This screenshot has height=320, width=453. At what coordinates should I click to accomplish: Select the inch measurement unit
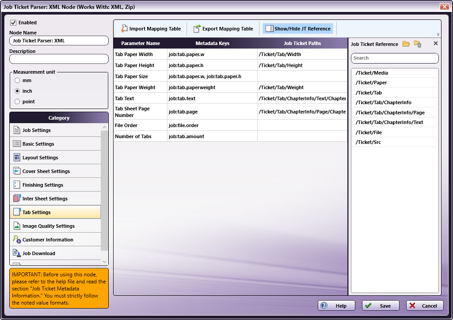[x=17, y=91]
